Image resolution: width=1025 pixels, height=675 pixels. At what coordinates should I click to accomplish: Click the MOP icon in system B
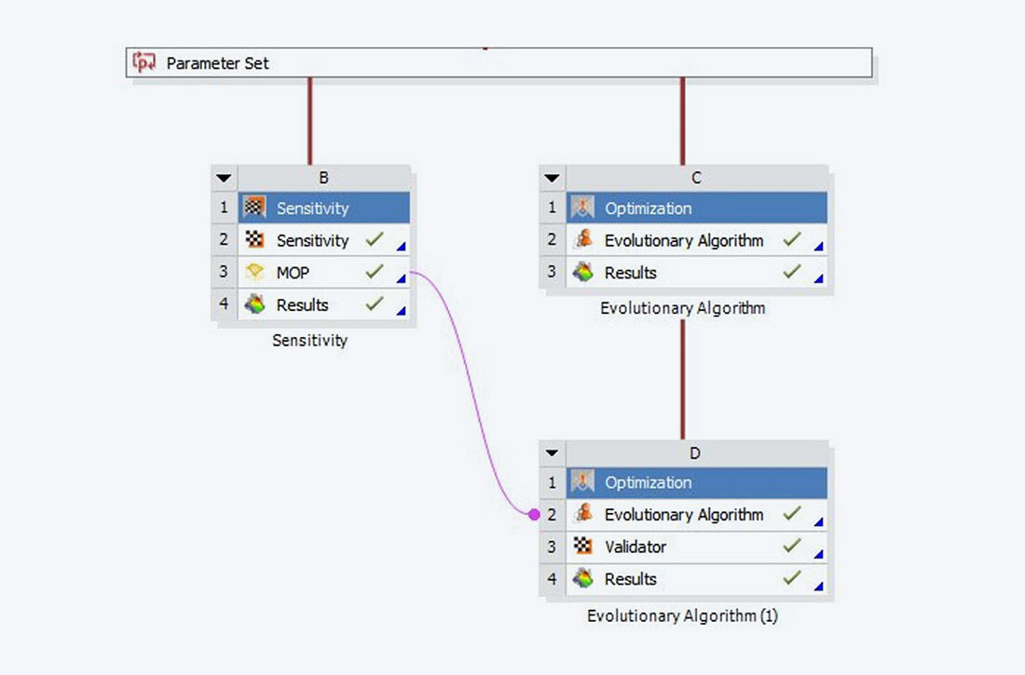point(254,273)
